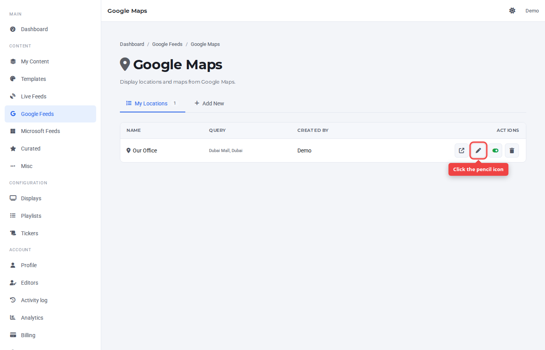Open Templates menu item
The height and width of the screenshot is (350, 545).
pyautogui.click(x=50, y=79)
